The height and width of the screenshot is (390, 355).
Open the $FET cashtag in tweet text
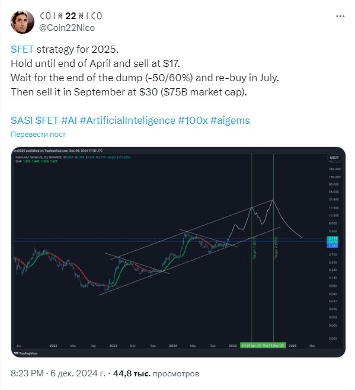point(22,49)
